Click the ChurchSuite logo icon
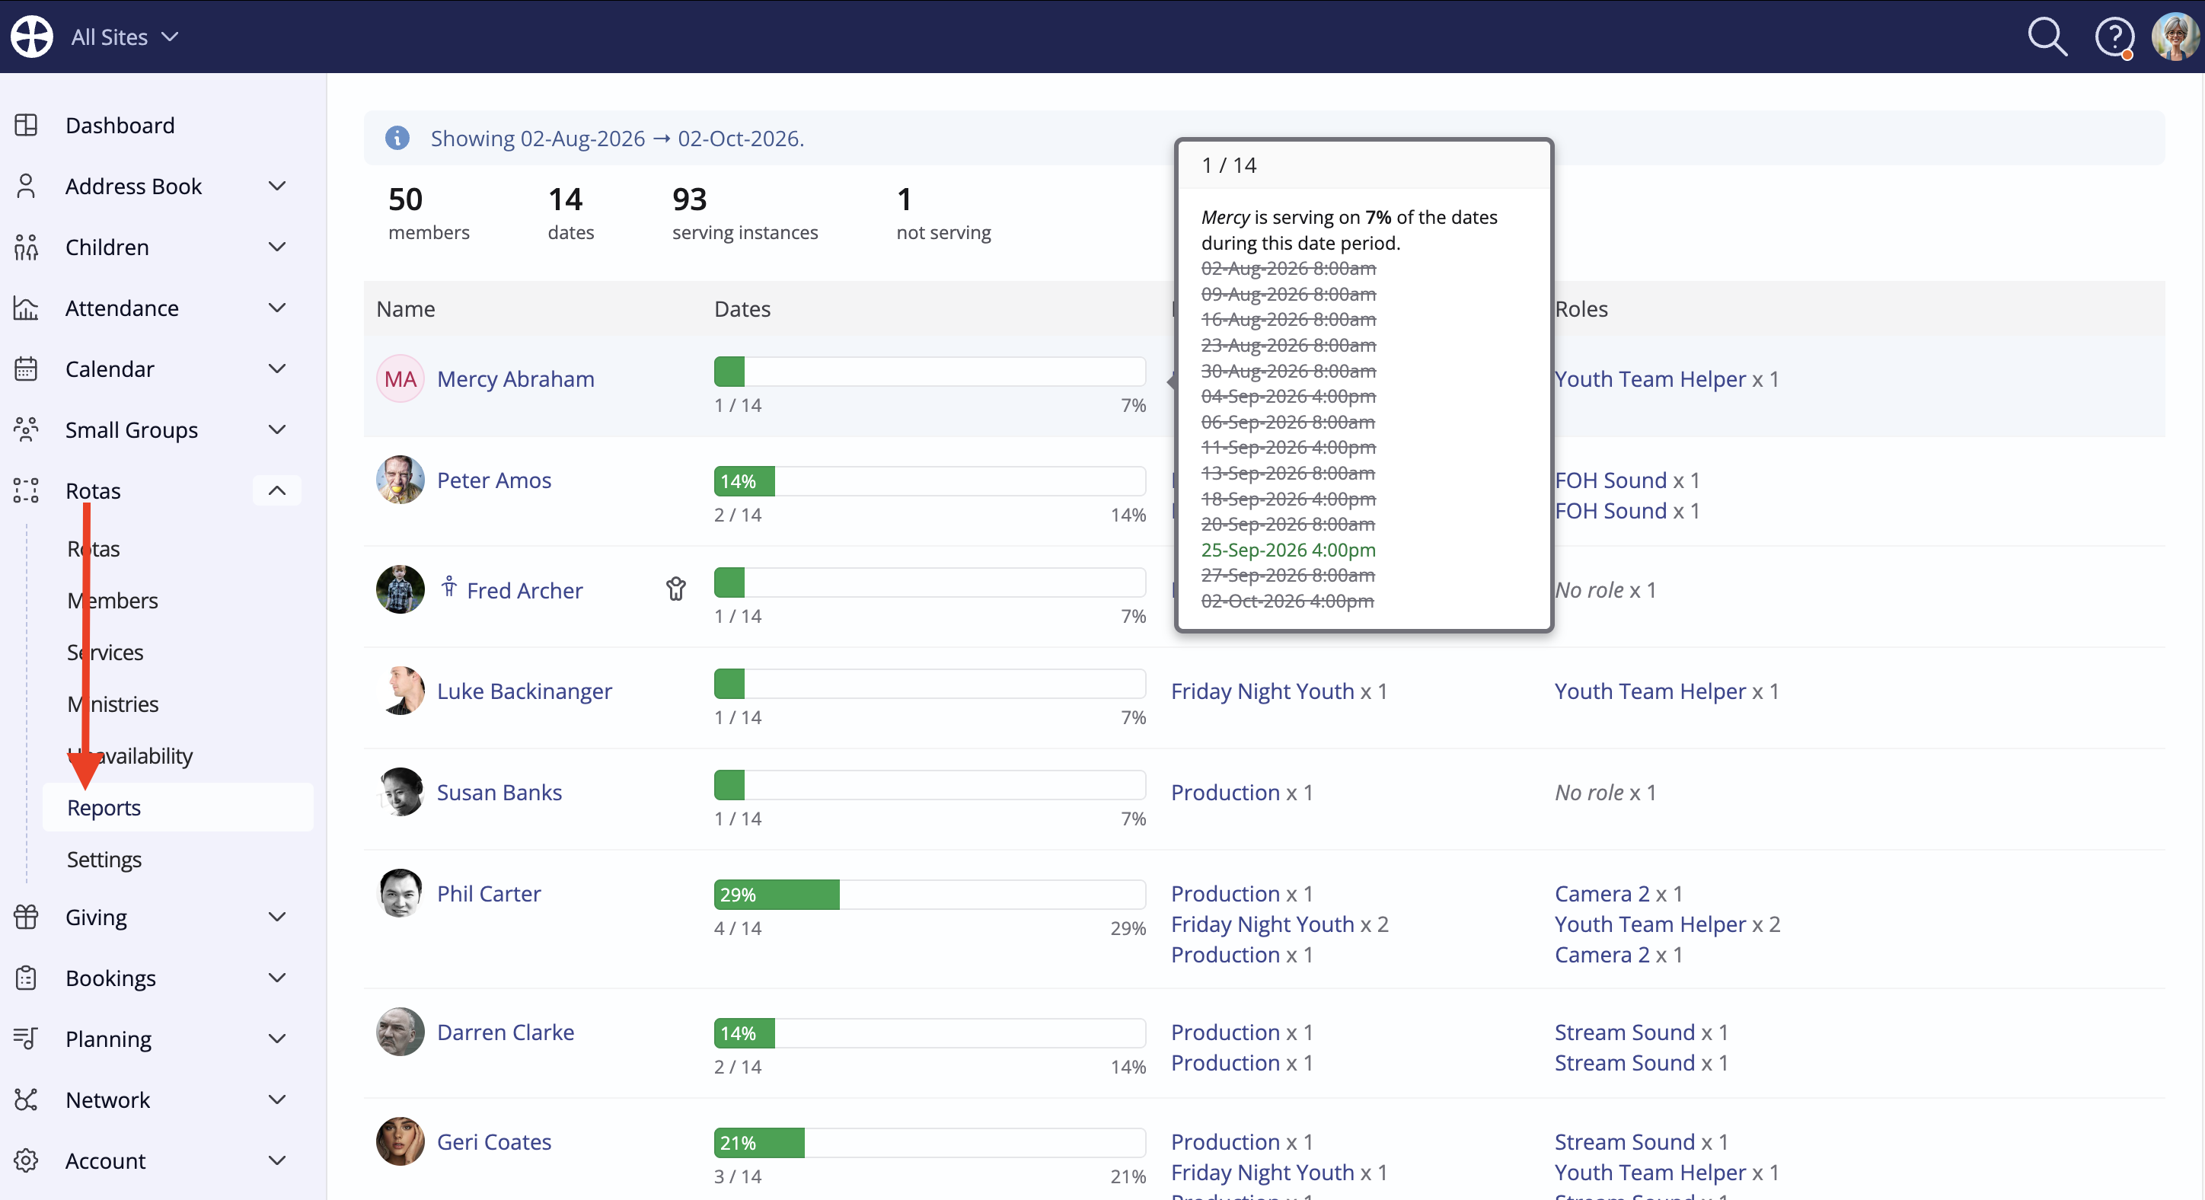The height and width of the screenshot is (1200, 2205). (x=32, y=37)
